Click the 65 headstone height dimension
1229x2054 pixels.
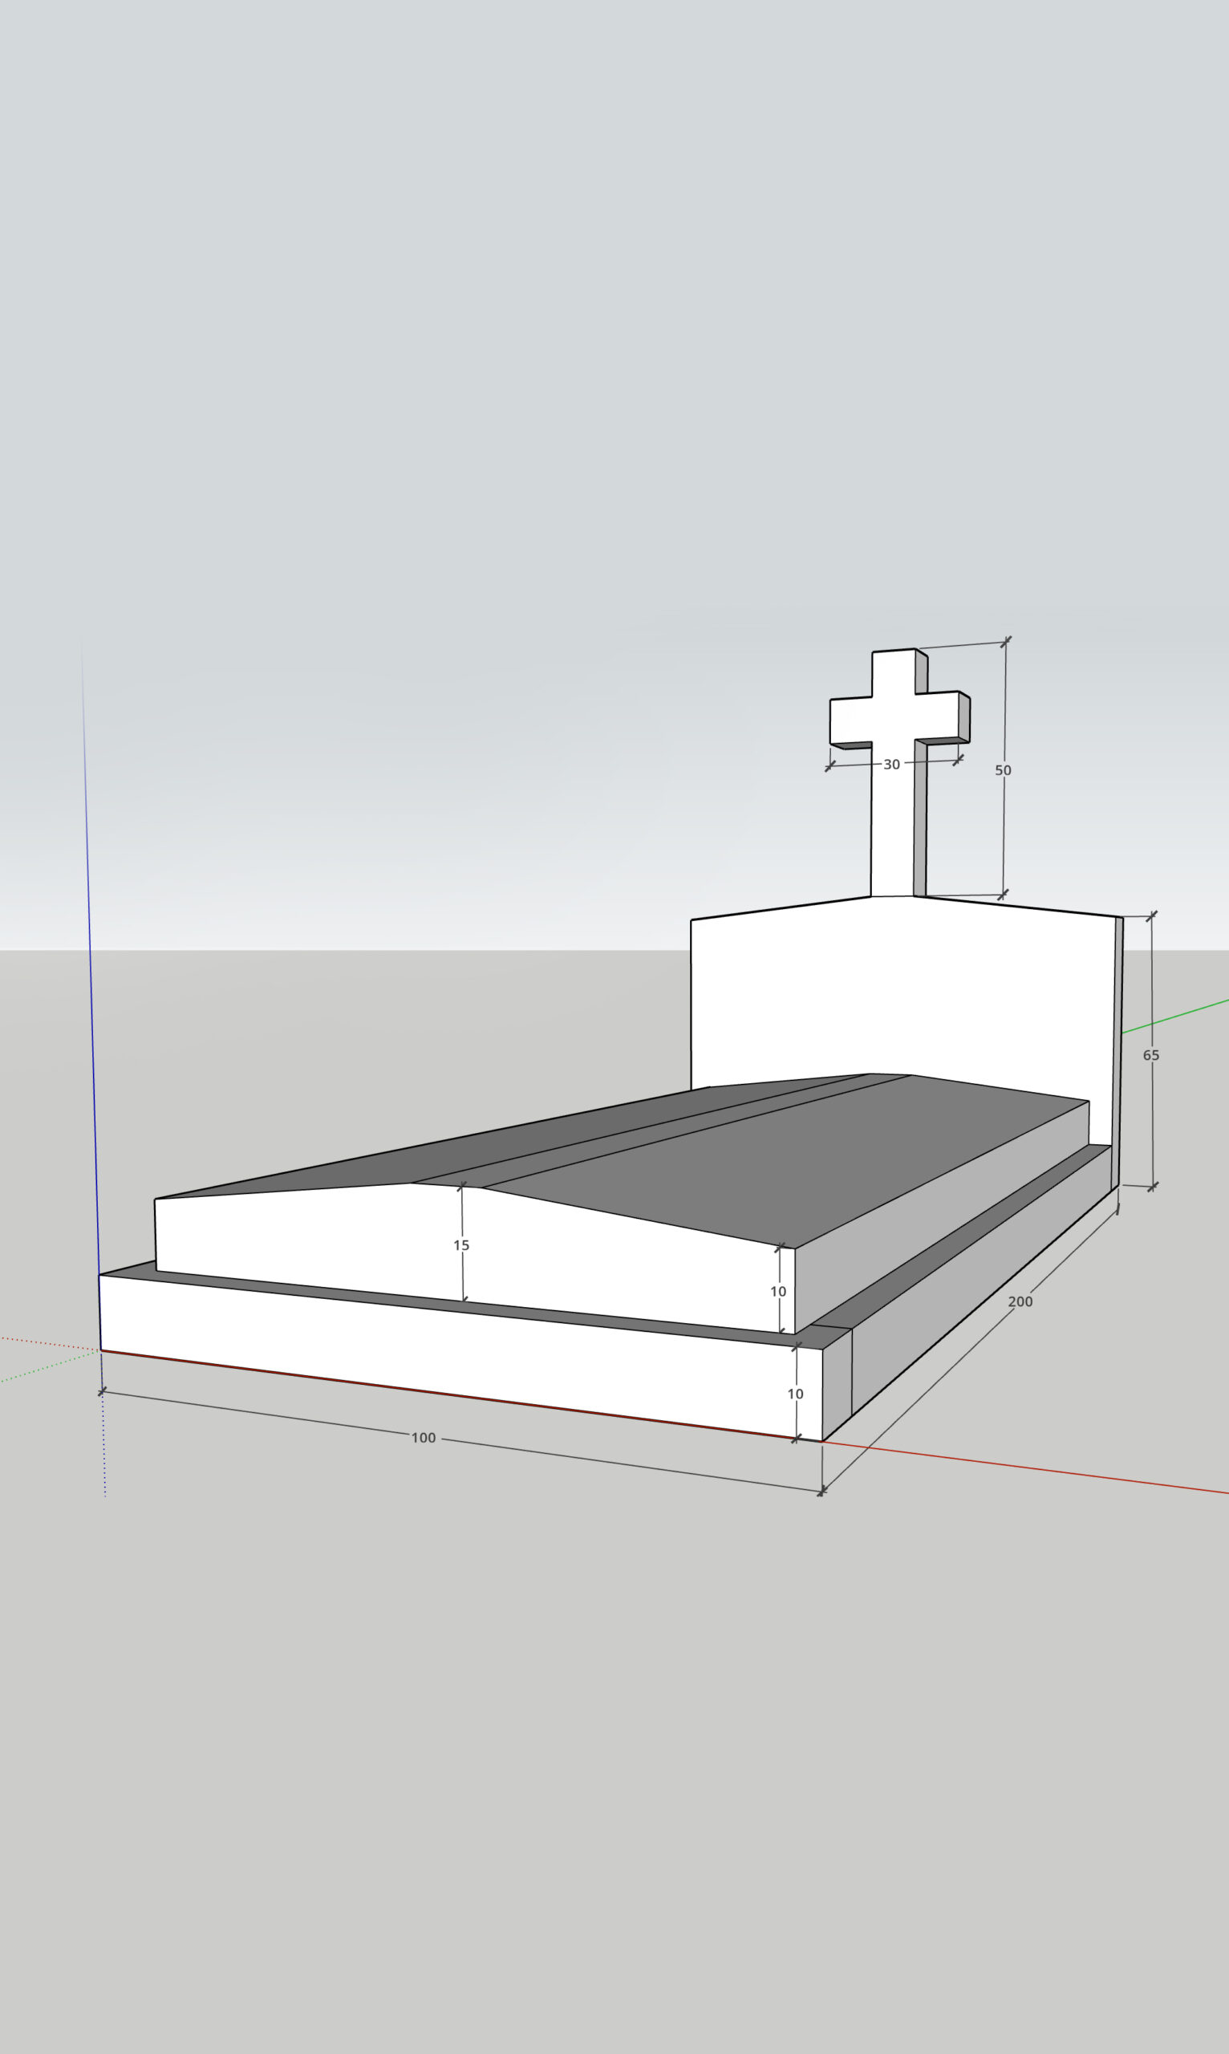click(1150, 1055)
